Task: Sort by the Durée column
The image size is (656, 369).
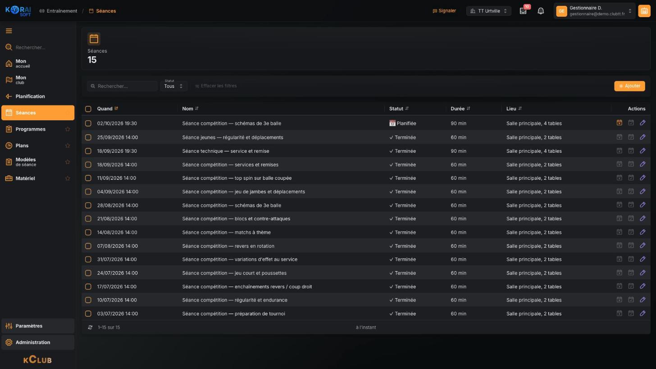Action: click(460, 109)
